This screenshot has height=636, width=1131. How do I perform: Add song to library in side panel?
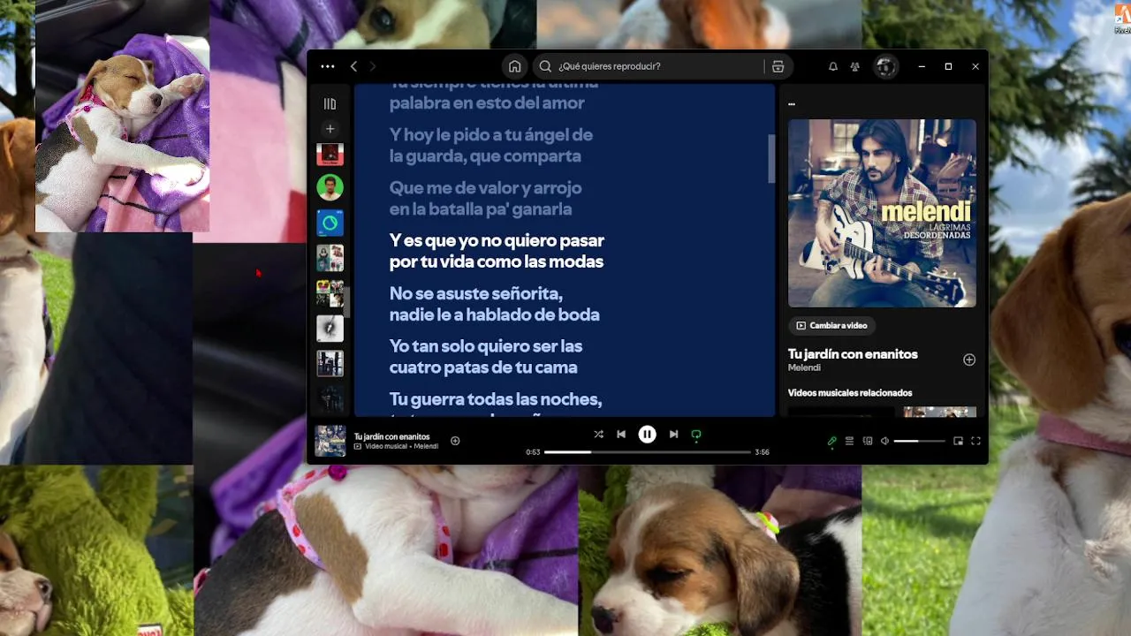coord(969,360)
